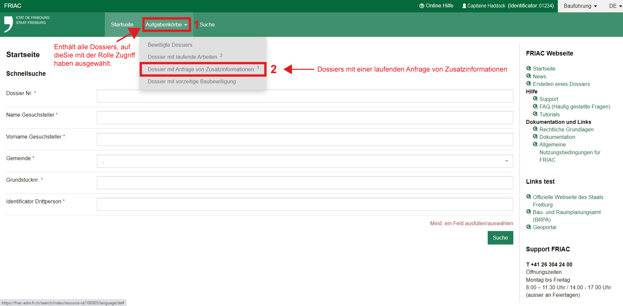Image resolution: width=623 pixels, height=306 pixels.
Task: Go to the Startseite navigation tab
Action: tap(122, 25)
